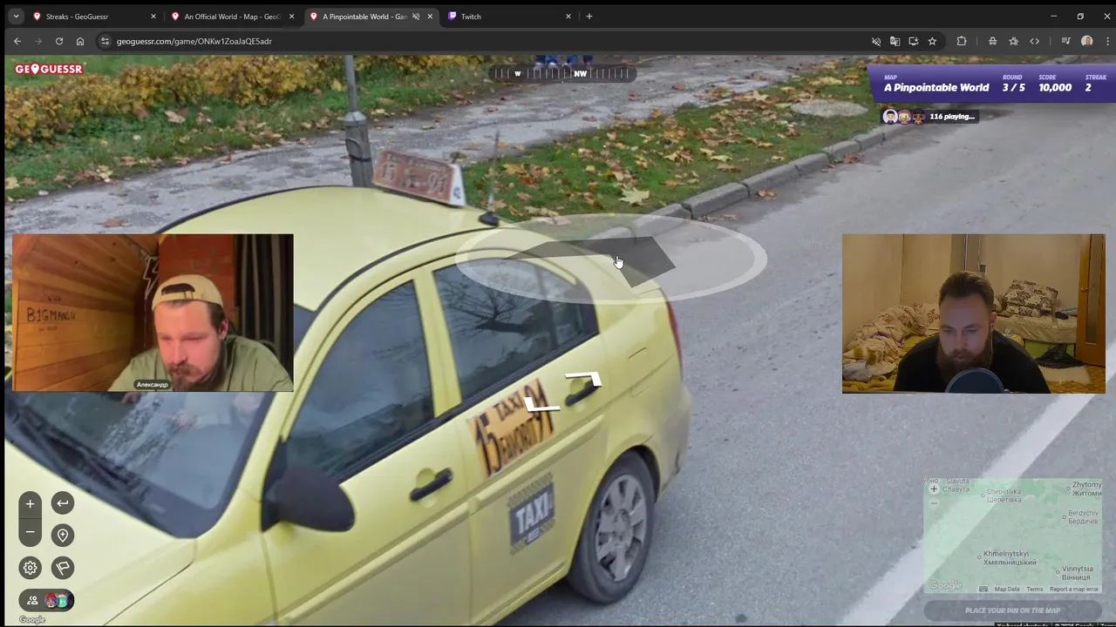Click Berdychiv on the guess map
1116x627 pixels.
[1083, 517]
